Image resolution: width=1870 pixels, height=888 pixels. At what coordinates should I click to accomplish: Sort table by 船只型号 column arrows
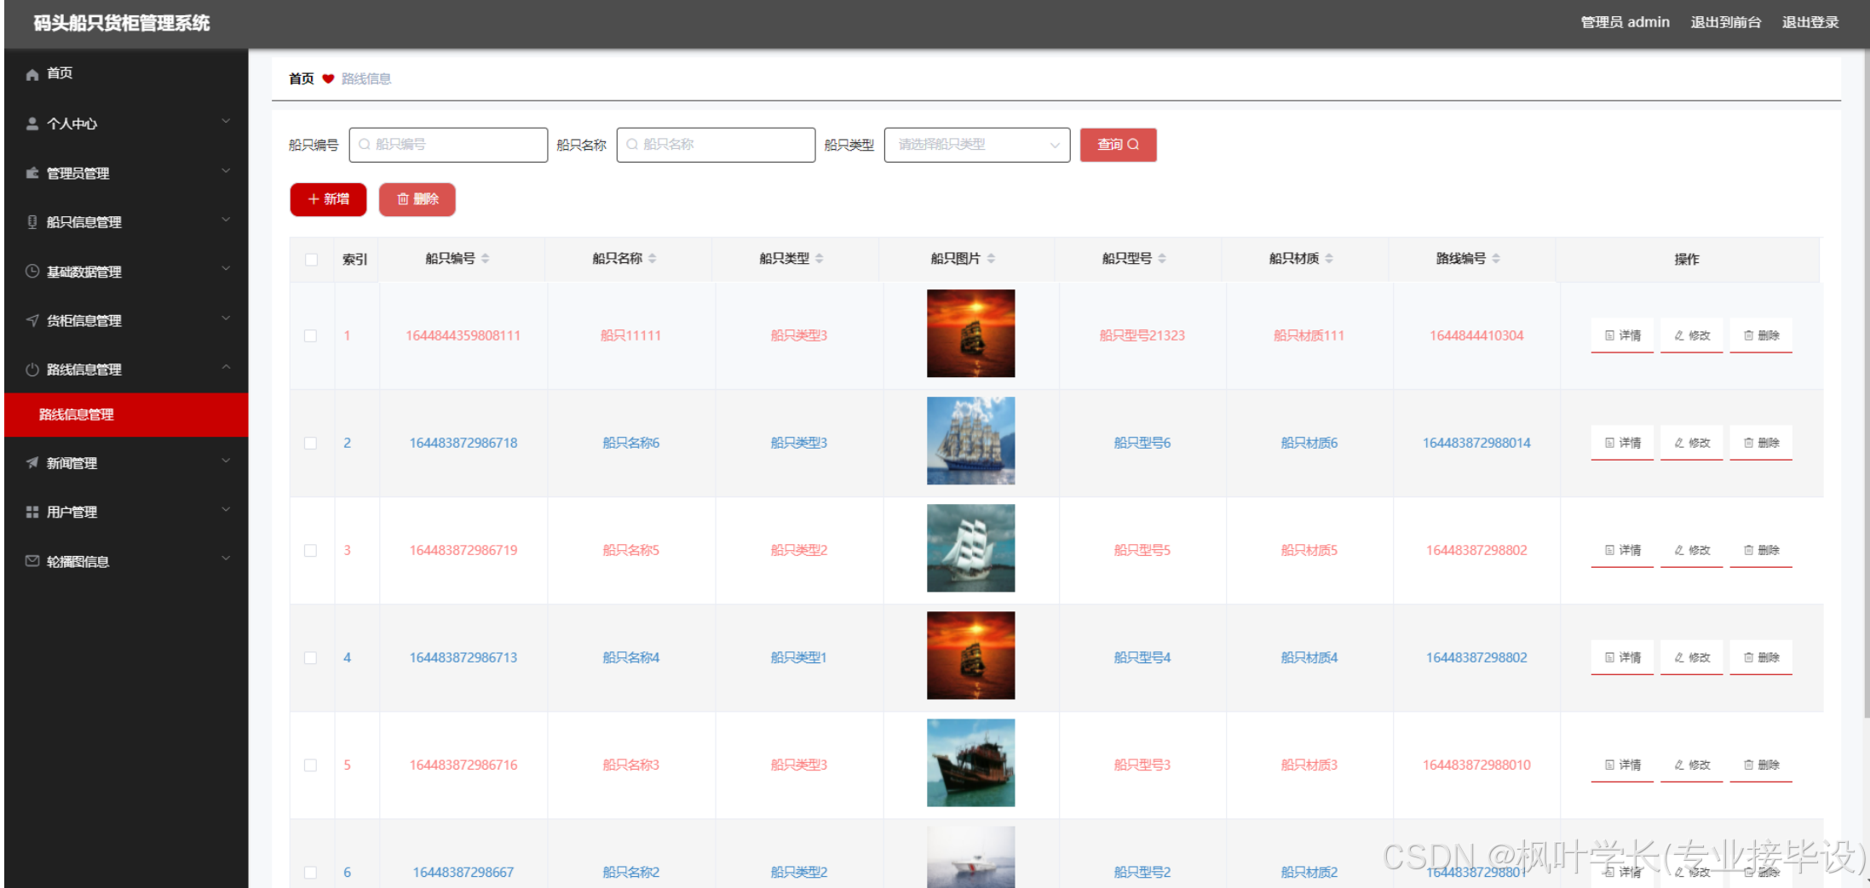point(1162,259)
